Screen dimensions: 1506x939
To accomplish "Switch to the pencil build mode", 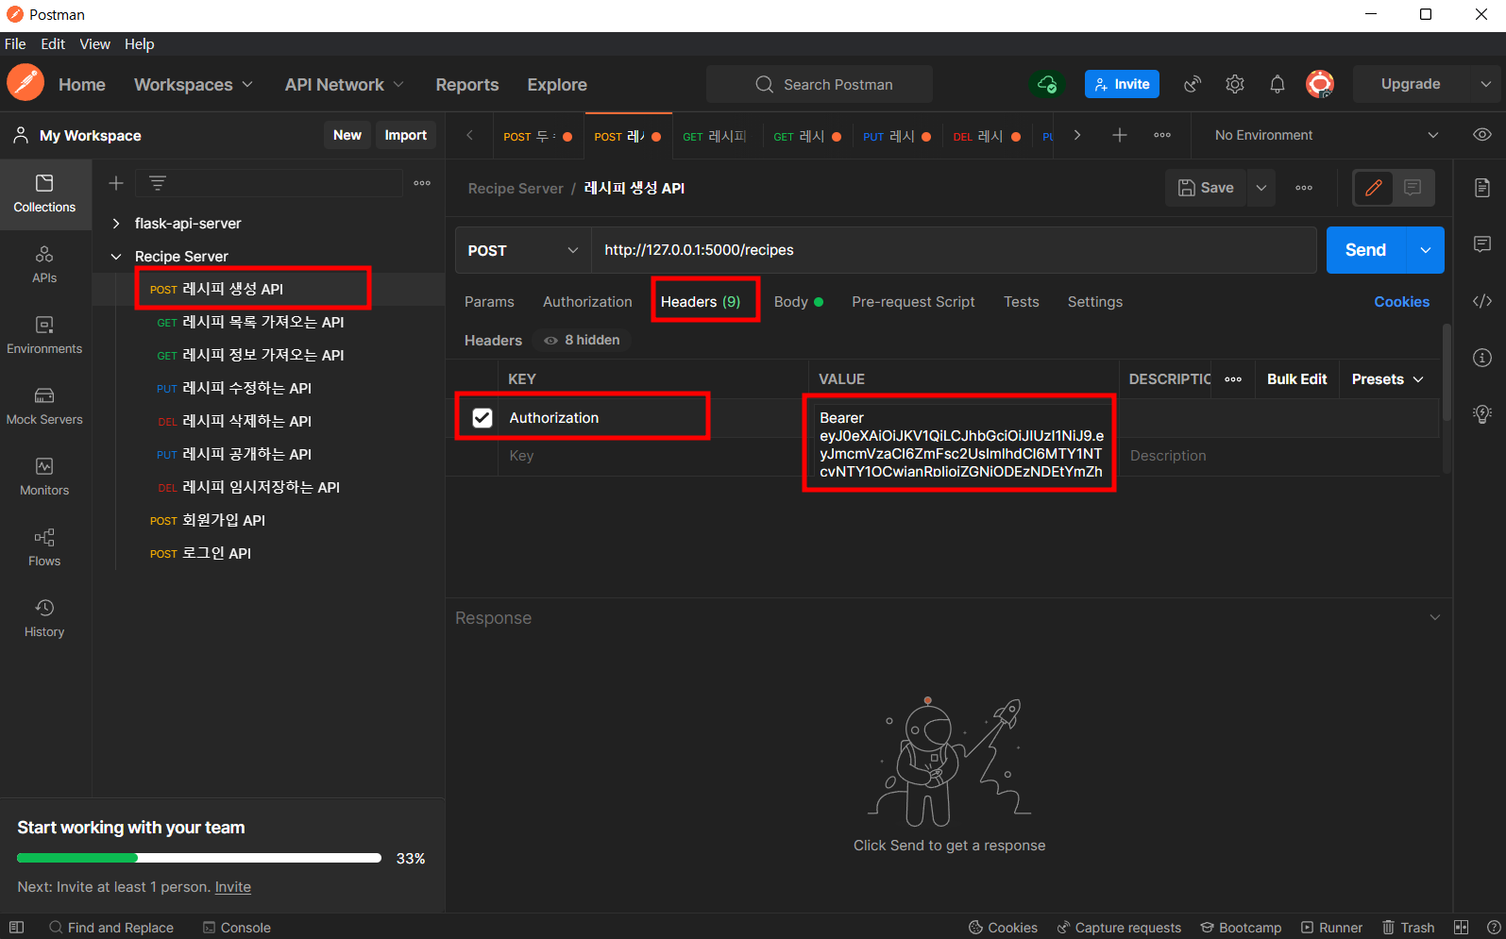I will pyautogui.click(x=1374, y=188).
